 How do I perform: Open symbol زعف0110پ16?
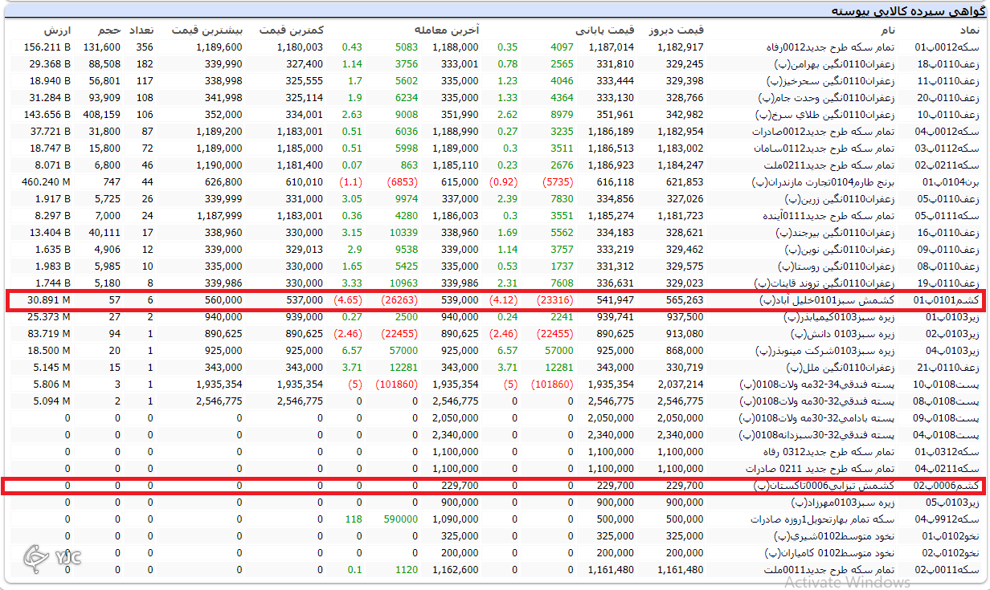point(948,233)
